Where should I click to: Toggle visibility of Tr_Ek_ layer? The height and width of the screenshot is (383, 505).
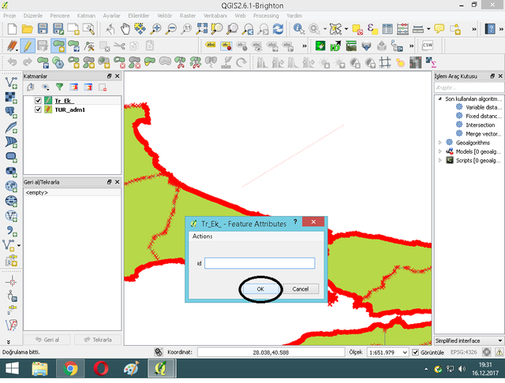pyautogui.click(x=38, y=101)
